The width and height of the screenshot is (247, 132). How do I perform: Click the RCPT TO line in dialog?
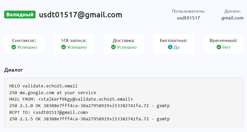point(49,113)
